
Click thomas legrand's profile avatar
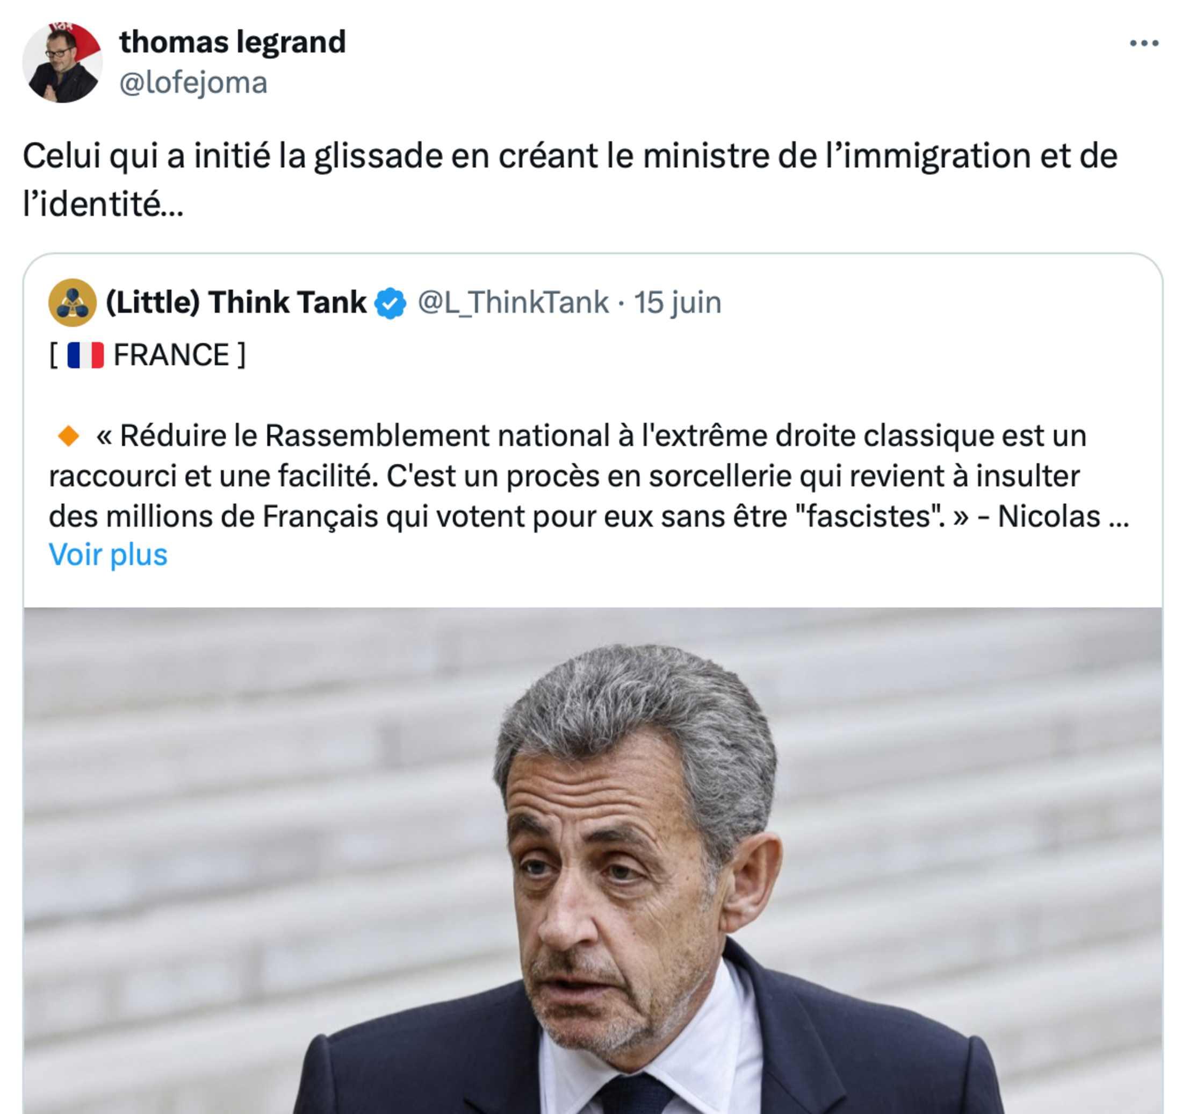click(62, 62)
